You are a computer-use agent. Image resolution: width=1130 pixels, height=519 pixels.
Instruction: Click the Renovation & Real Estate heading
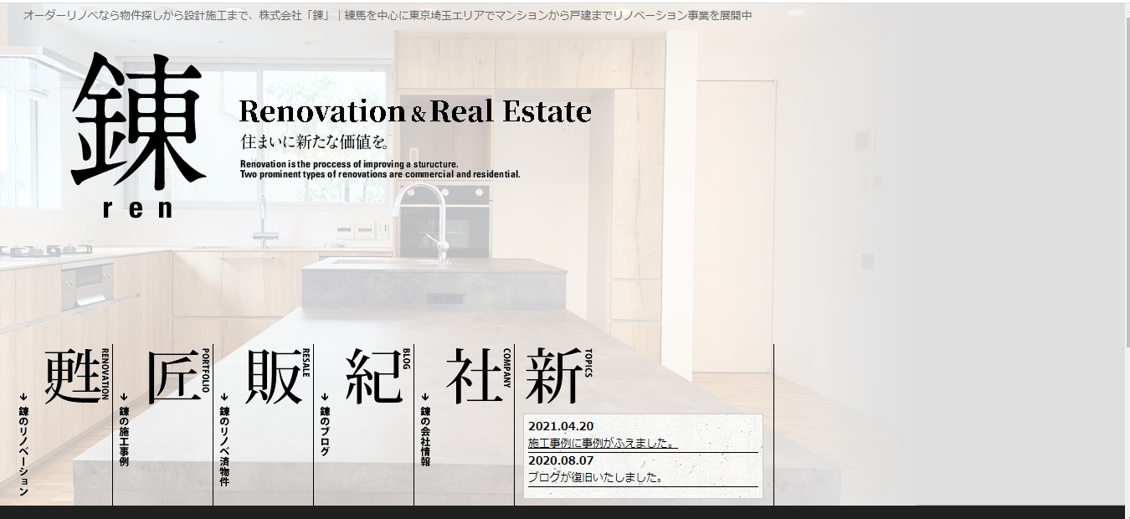415,111
